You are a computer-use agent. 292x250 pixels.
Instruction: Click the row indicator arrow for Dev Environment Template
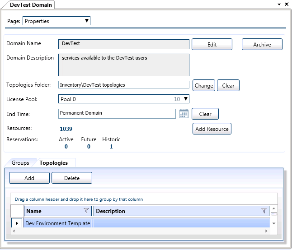[17, 223]
